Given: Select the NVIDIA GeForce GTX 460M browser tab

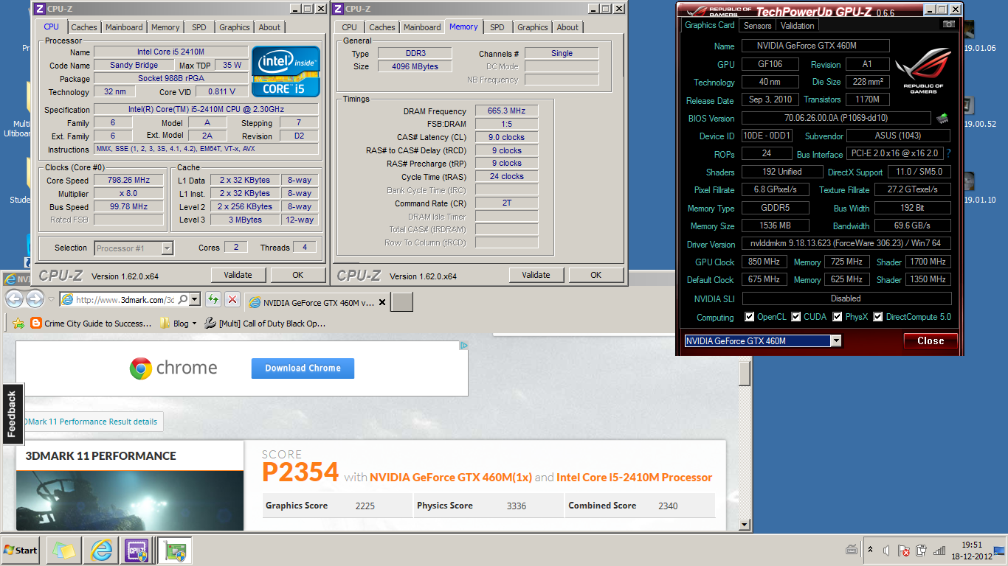Looking at the screenshot, I should 317,302.
